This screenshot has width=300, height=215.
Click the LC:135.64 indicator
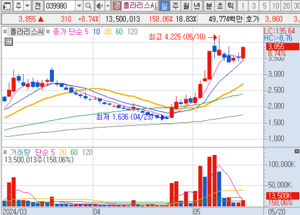[x=279, y=31]
